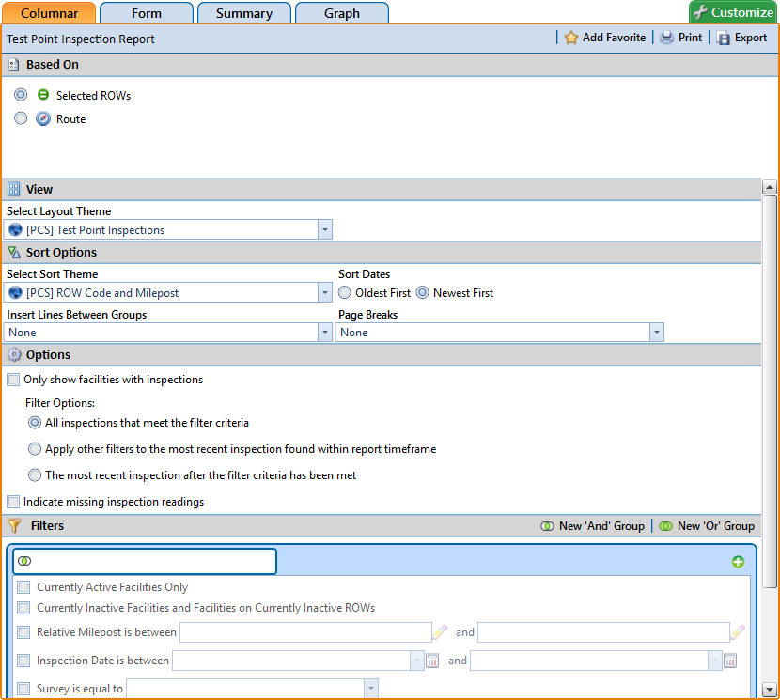The height and width of the screenshot is (700, 780).
Task: Switch to the Summary tab
Action: 243,13
